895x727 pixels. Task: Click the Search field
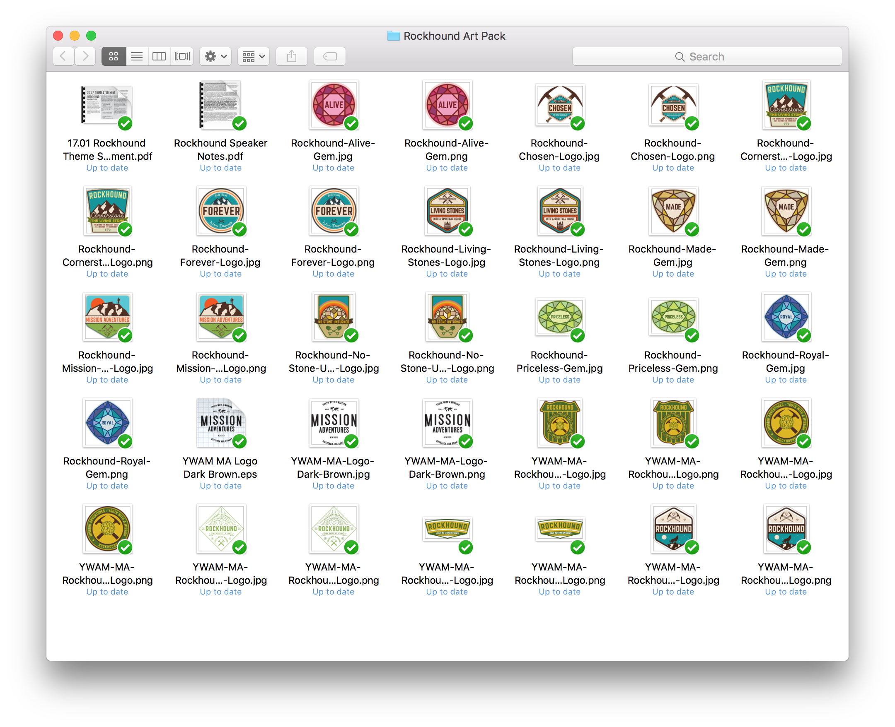pyautogui.click(x=706, y=57)
